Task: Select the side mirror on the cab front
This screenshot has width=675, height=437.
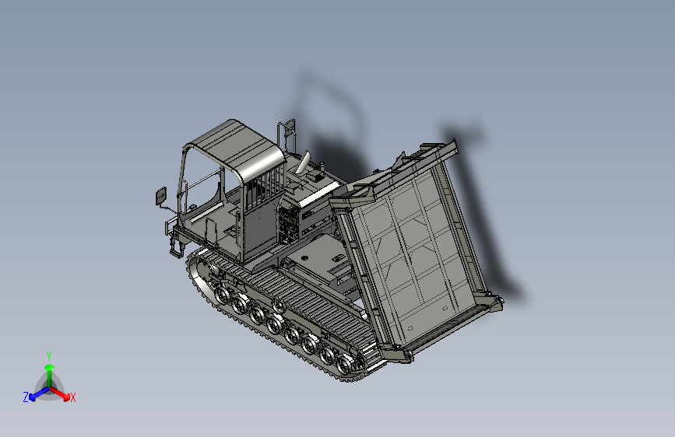Action: pyautogui.click(x=161, y=196)
